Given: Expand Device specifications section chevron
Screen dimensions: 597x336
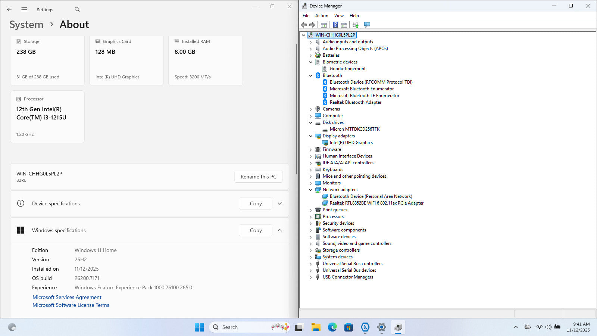Looking at the screenshot, I should coord(280,203).
